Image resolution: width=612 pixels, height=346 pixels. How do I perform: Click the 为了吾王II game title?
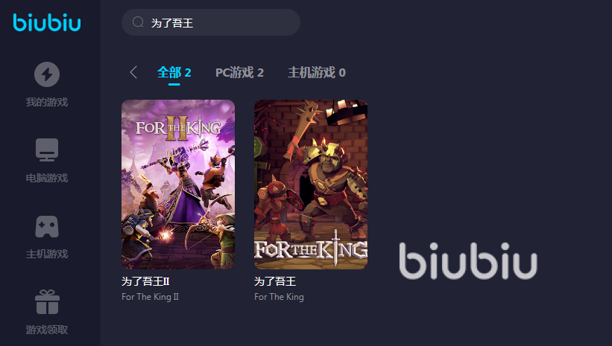click(145, 281)
